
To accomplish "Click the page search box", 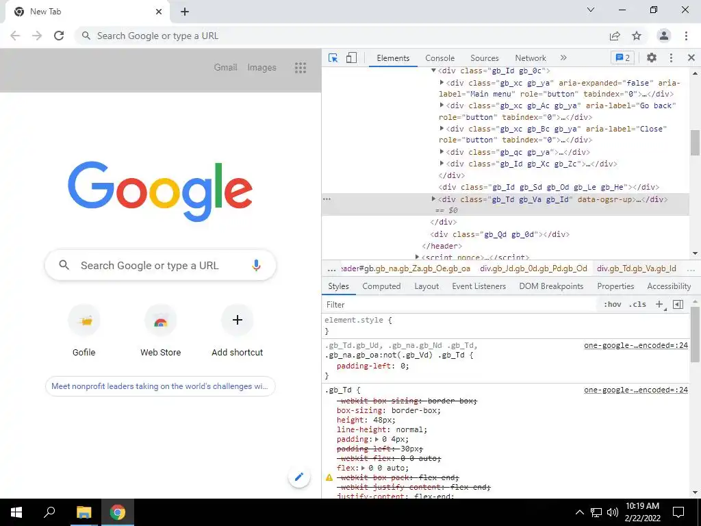I will click(x=160, y=265).
